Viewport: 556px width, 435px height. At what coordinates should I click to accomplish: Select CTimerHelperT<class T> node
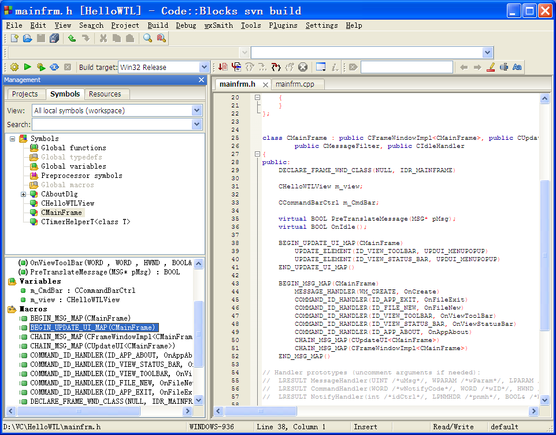pos(86,222)
